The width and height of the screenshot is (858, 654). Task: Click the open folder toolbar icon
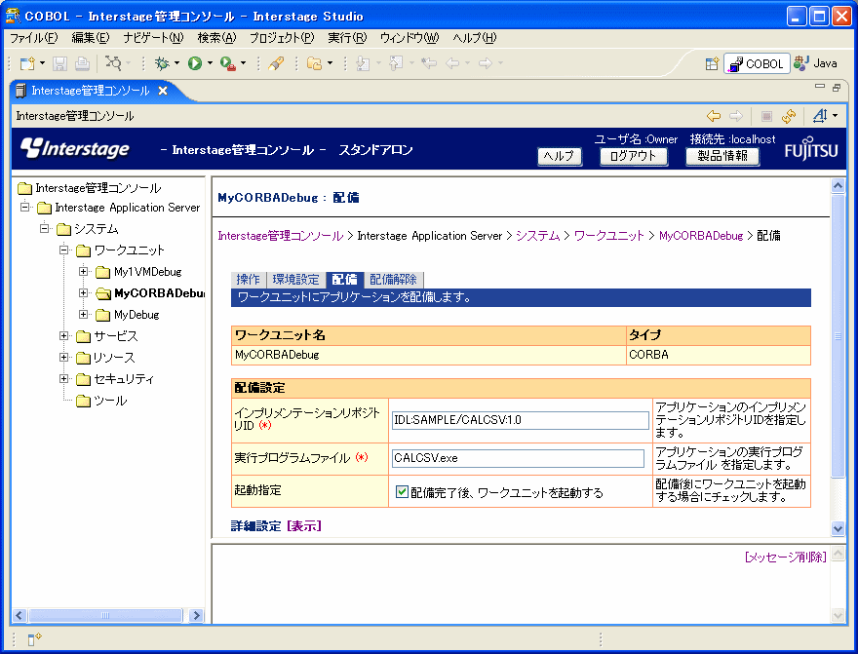pos(314,63)
